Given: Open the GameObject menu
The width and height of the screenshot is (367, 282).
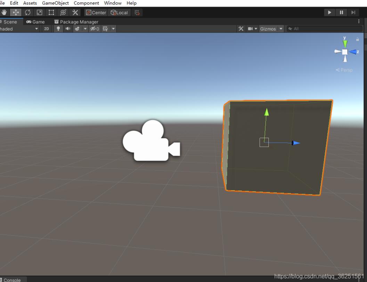Looking at the screenshot, I should click(55, 3).
